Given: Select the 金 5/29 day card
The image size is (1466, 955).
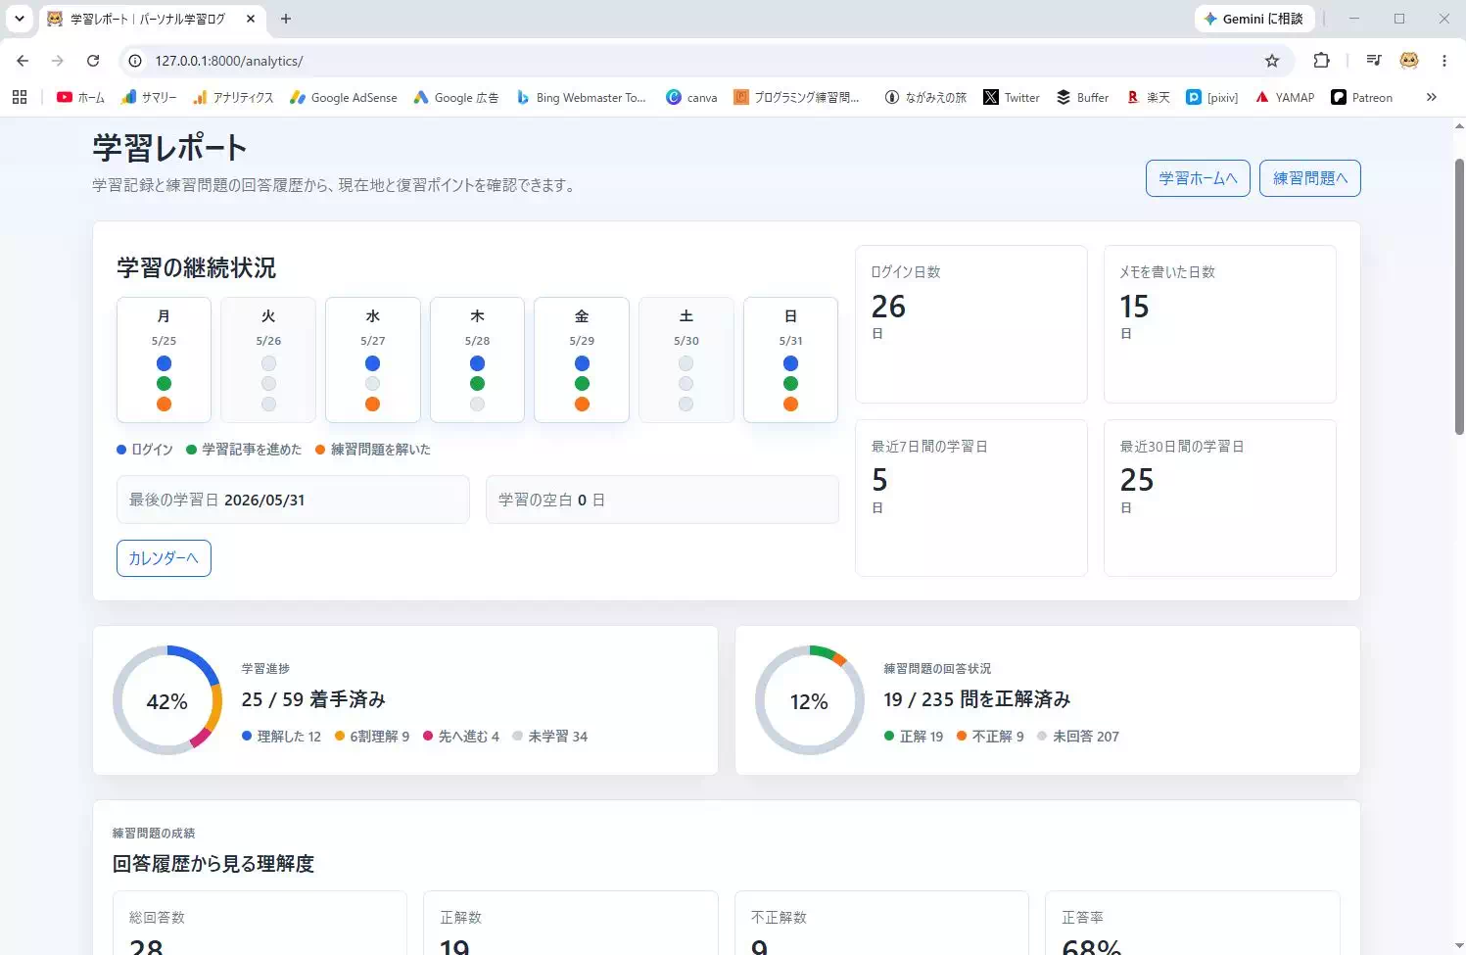Looking at the screenshot, I should [x=582, y=359].
